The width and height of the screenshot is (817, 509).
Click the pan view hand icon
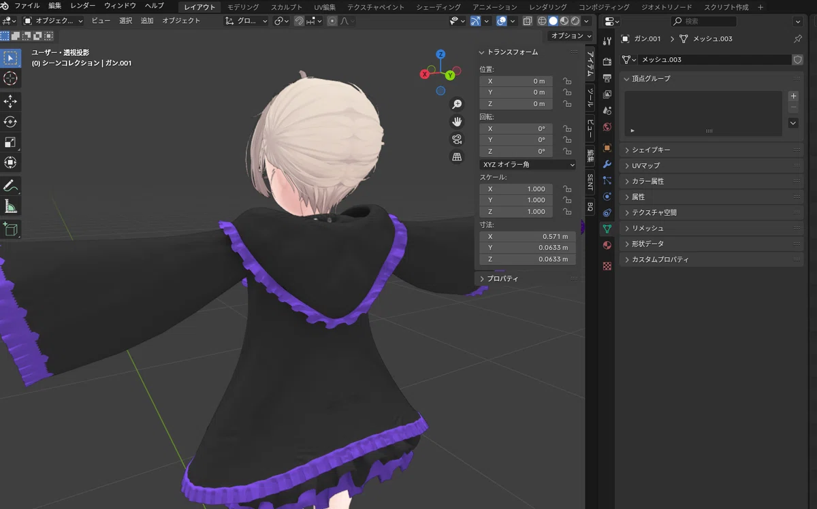point(457,122)
